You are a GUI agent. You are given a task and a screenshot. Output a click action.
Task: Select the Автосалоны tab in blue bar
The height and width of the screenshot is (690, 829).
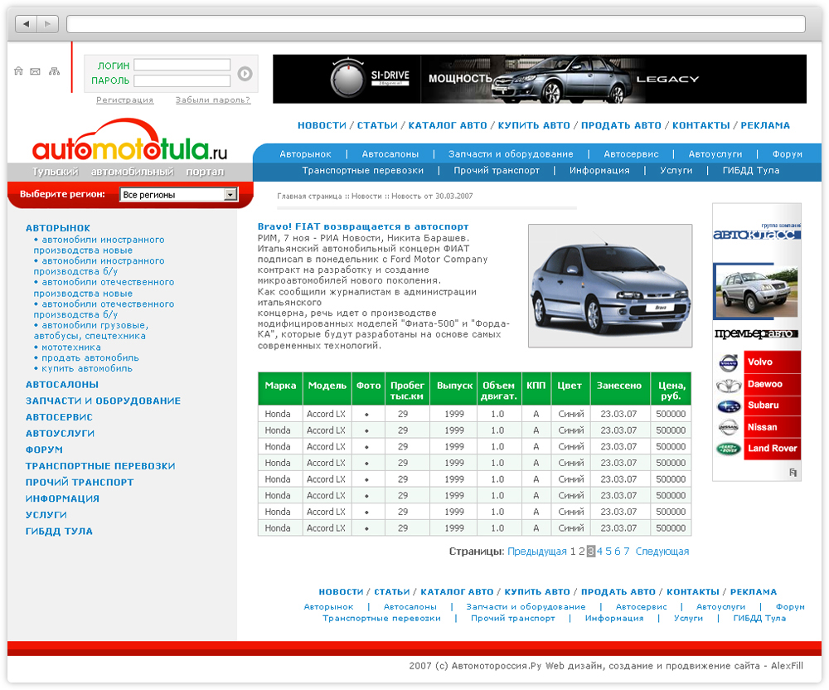tap(390, 154)
